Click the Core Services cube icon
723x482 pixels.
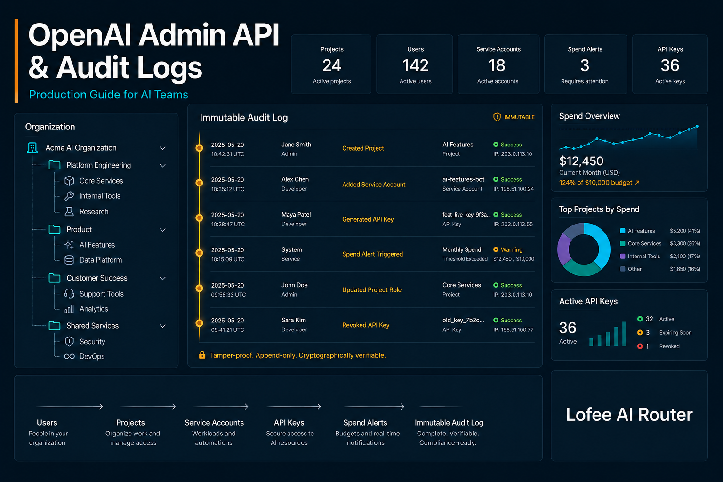click(69, 181)
